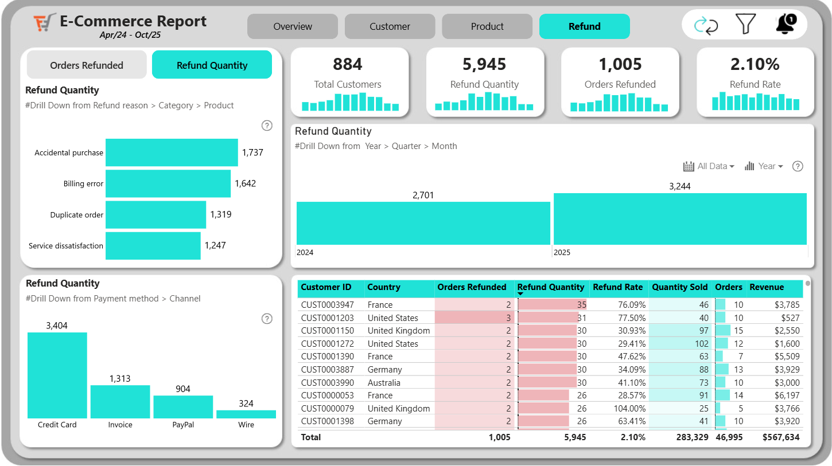Sort table by Quantity Sold column
Viewport: 832px width, 466px height.
(x=681, y=288)
